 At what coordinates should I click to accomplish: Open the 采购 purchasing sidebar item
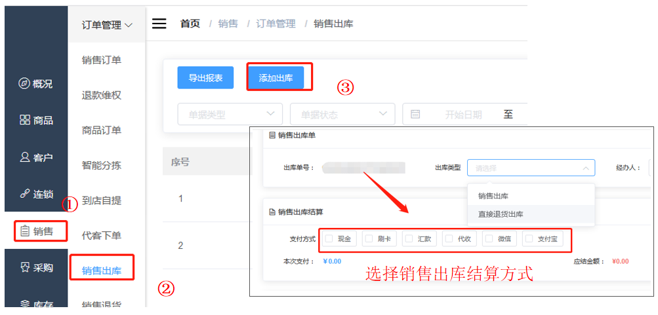coord(35,268)
